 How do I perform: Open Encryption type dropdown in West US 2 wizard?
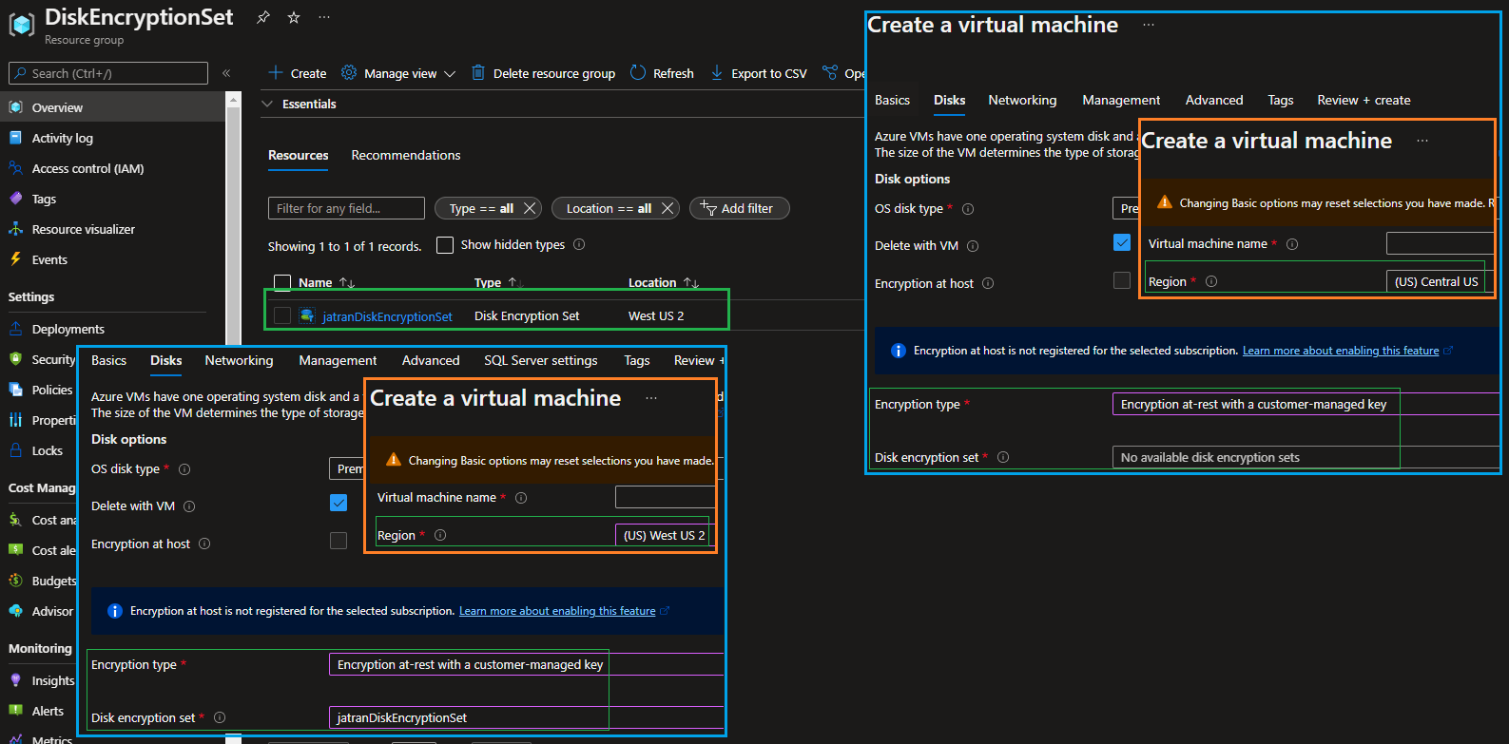click(x=526, y=664)
